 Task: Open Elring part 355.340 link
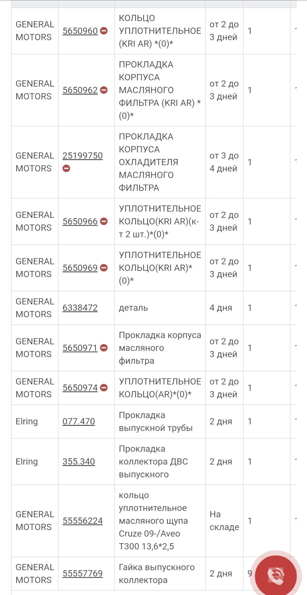[79, 462]
